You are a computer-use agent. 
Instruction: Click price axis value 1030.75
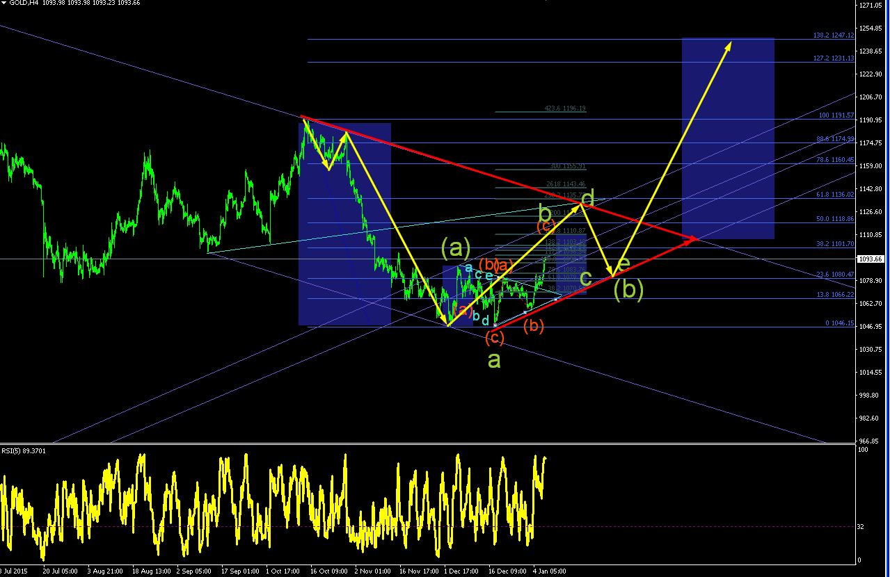870,350
